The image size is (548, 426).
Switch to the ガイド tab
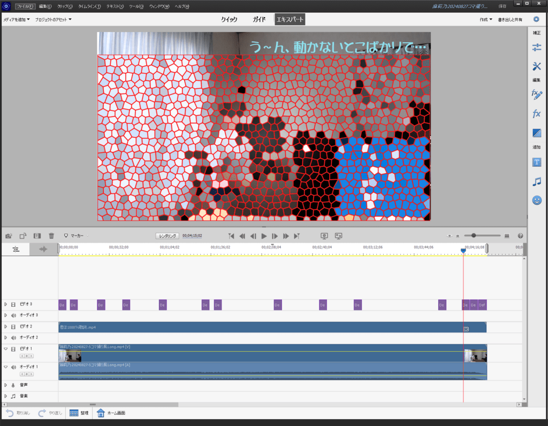point(259,20)
